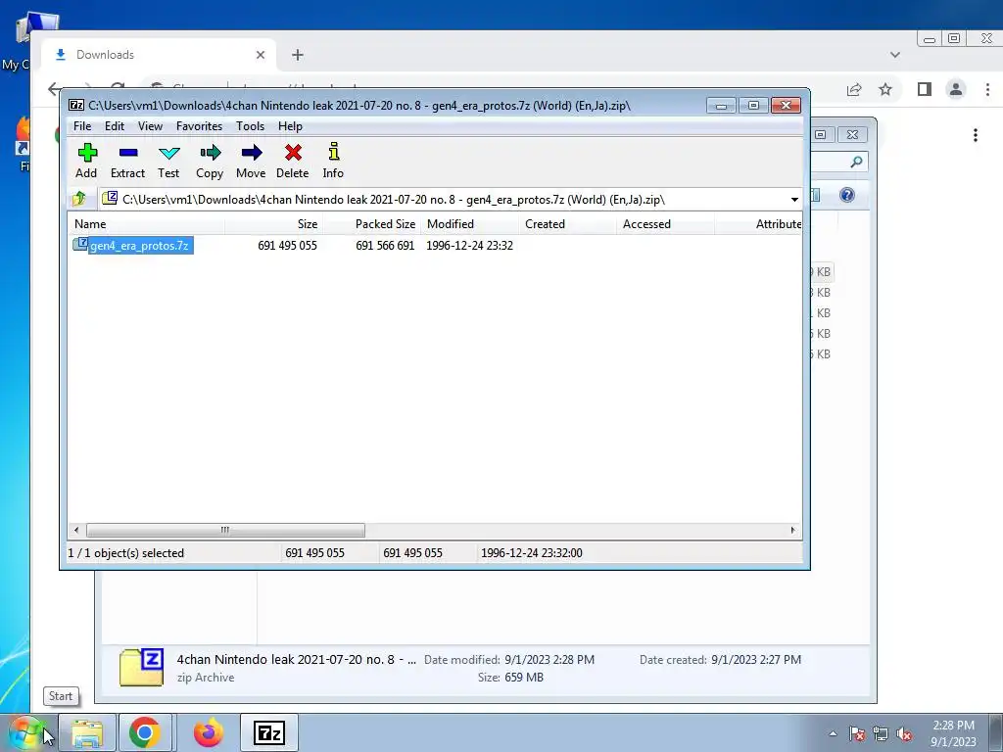Viewport: 1003px width, 752px height.
Task: Sort by the Created column header
Action: (567, 224)
